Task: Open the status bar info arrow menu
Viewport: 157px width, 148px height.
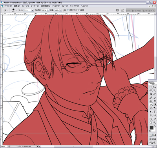Action: (x=37, y=146)
